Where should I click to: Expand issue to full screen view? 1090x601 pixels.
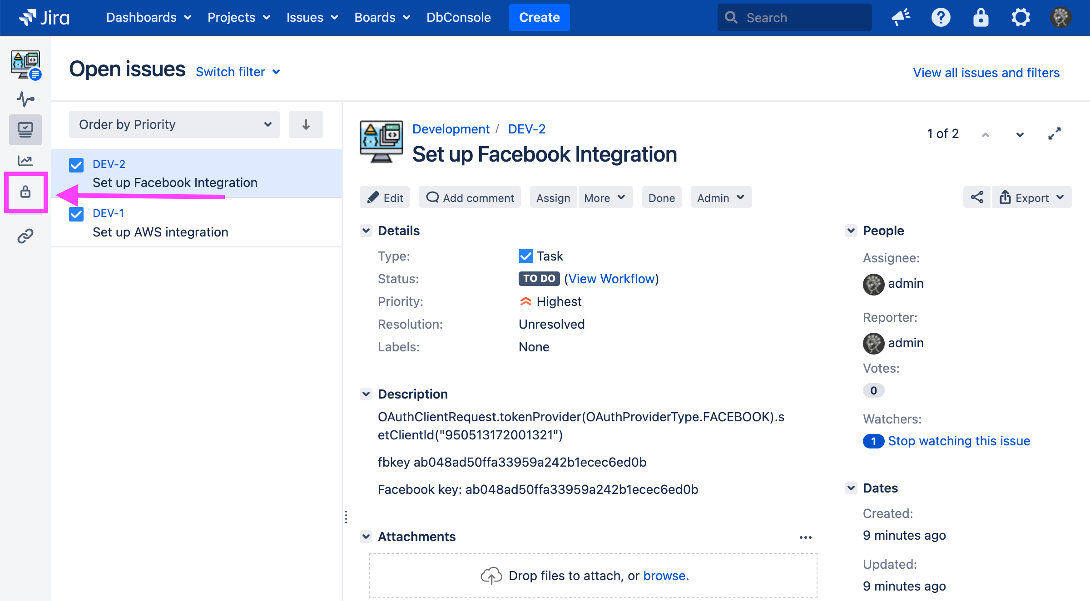[x=1054, y=133]
